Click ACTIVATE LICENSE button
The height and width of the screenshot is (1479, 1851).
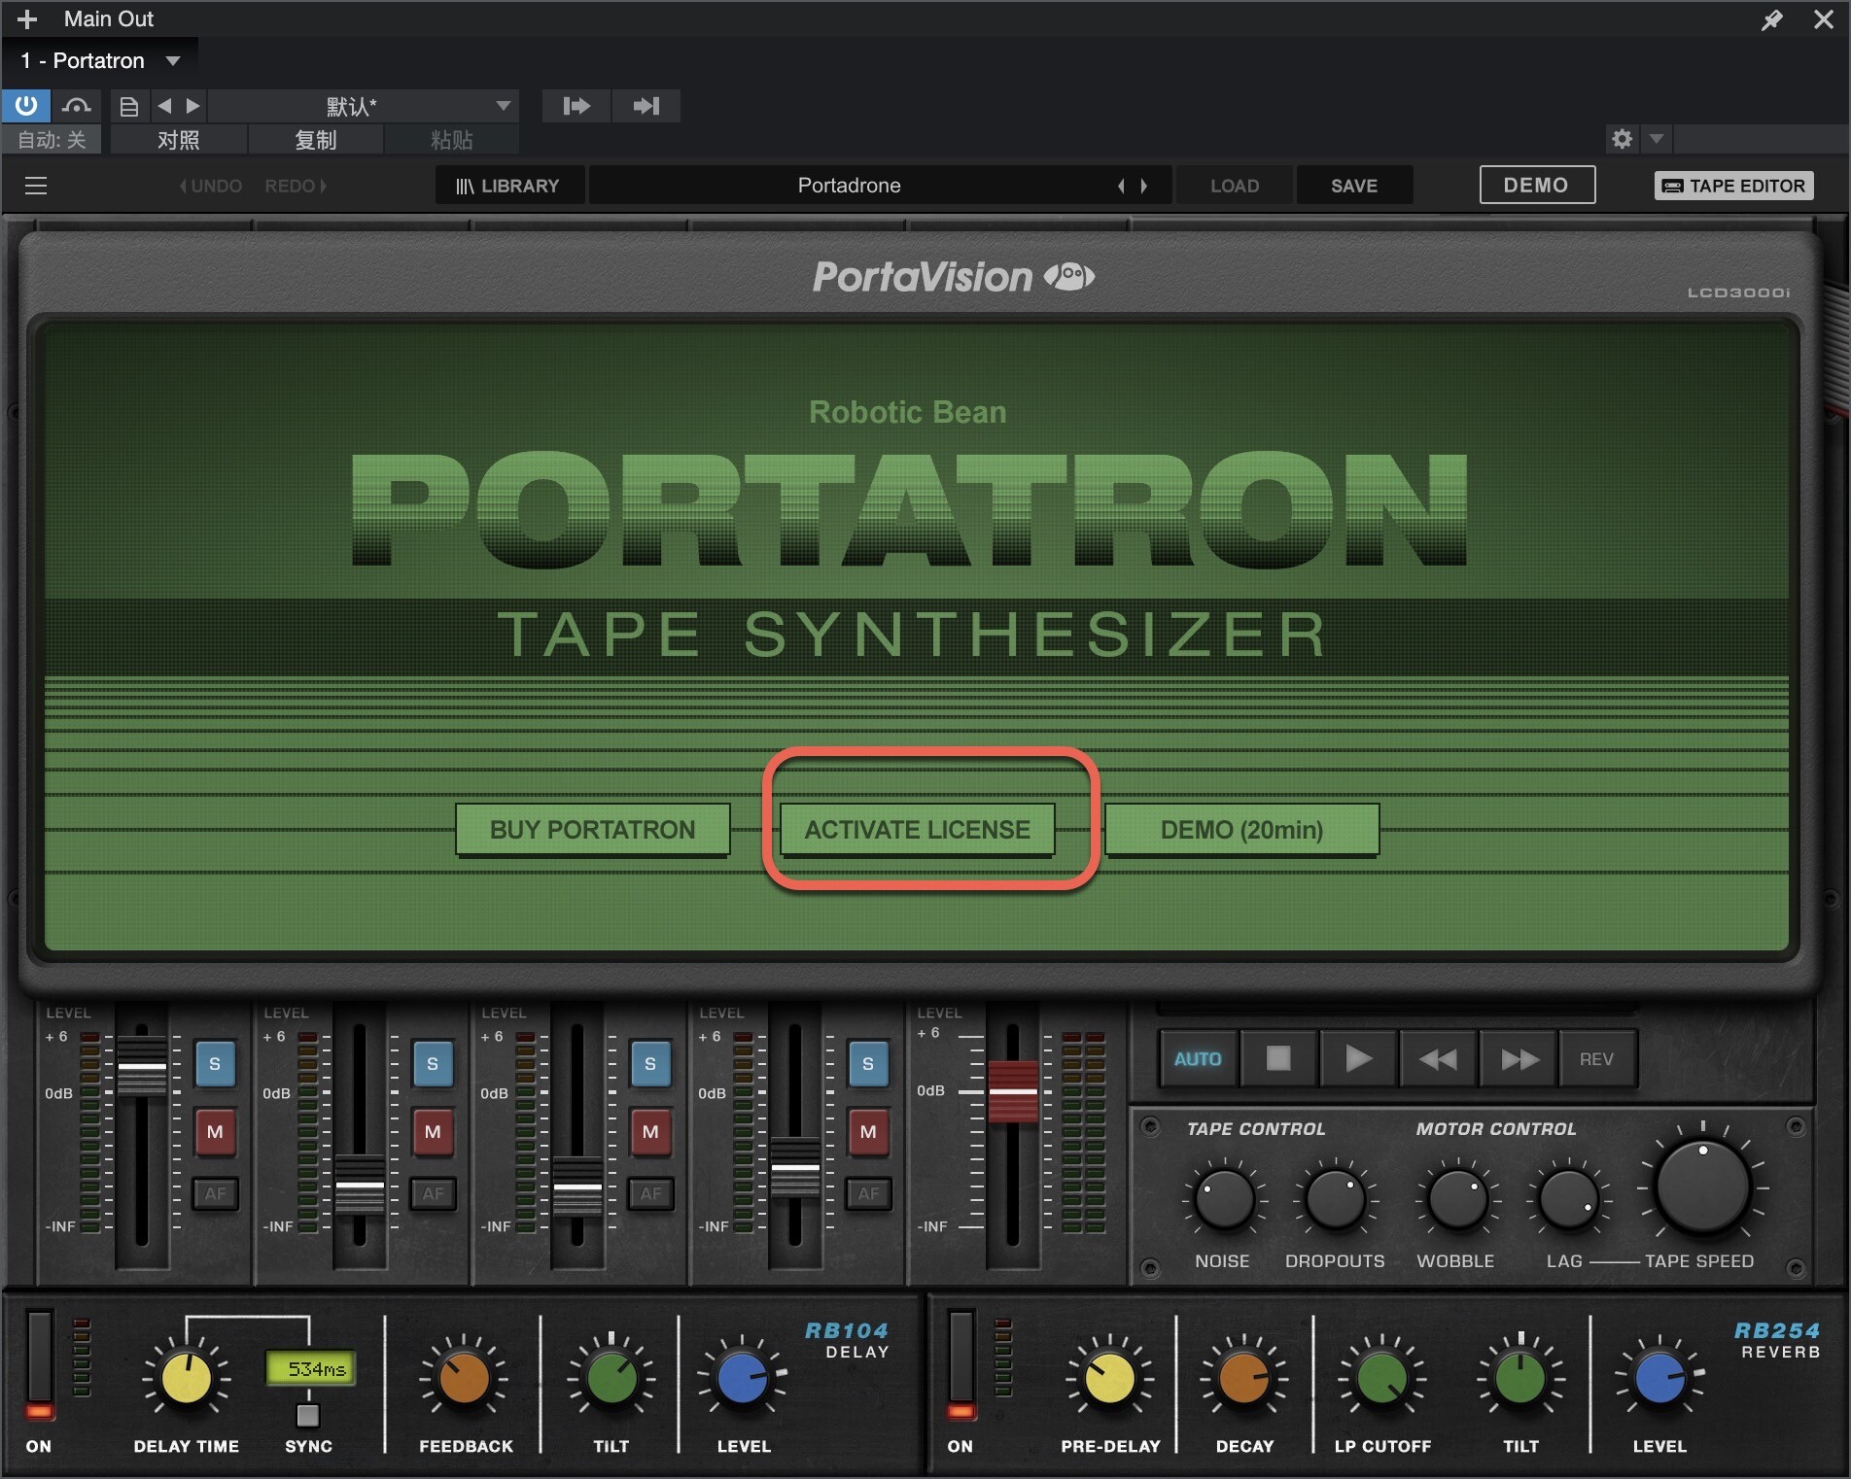coord(918,830)
